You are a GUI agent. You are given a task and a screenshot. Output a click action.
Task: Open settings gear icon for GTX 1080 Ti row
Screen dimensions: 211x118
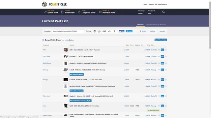pos(159,96)
